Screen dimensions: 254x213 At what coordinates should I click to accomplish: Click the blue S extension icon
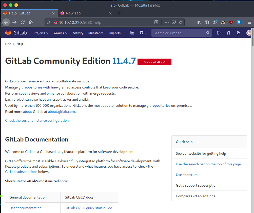[x=239, y=22]
